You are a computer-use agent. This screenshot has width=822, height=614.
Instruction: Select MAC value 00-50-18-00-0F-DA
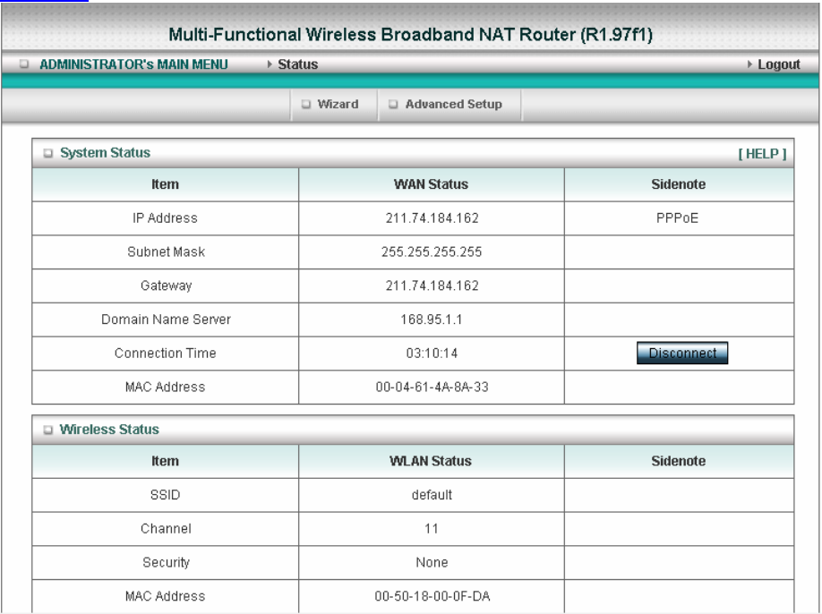(432, 596)
